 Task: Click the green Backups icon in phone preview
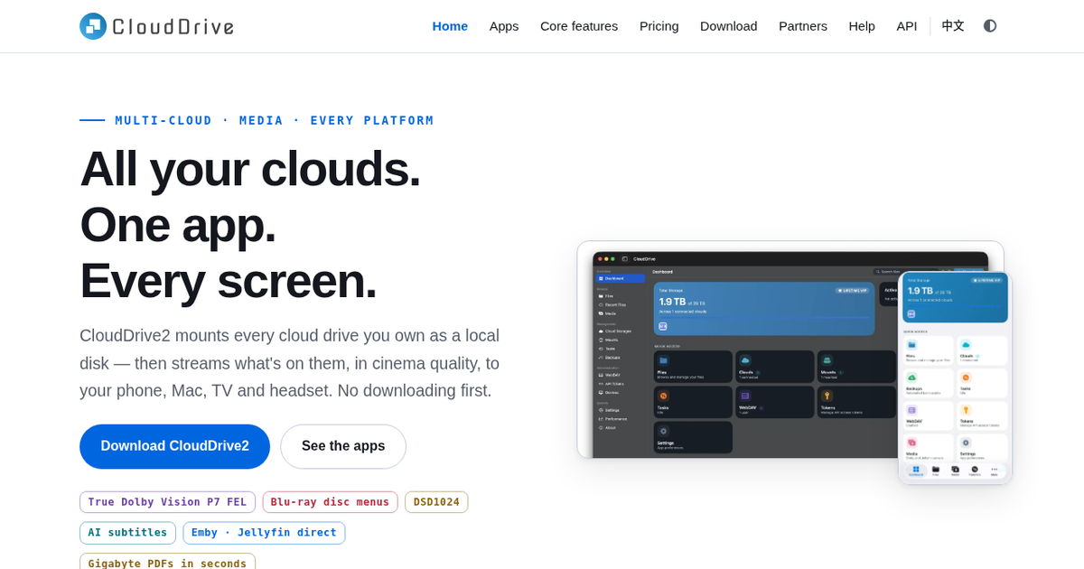point(911,378)
